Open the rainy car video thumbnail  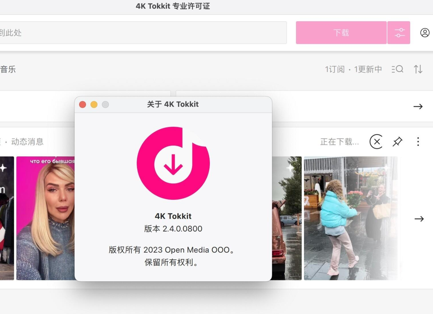(x=287, y=218)
